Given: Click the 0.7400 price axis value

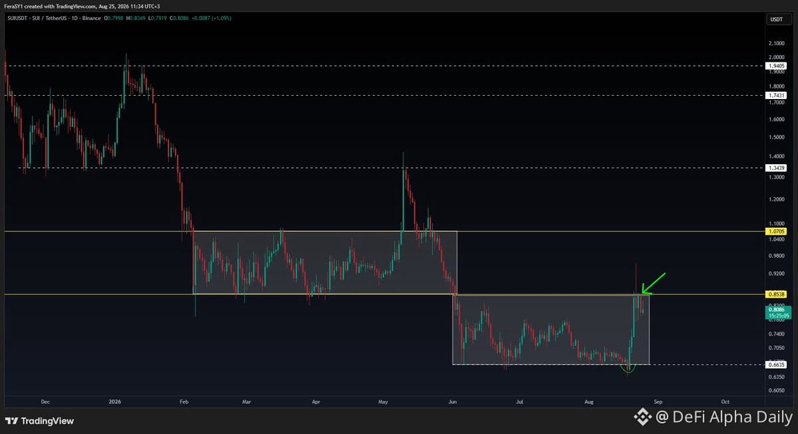Looking at the screenshot, I should point(777,334).
